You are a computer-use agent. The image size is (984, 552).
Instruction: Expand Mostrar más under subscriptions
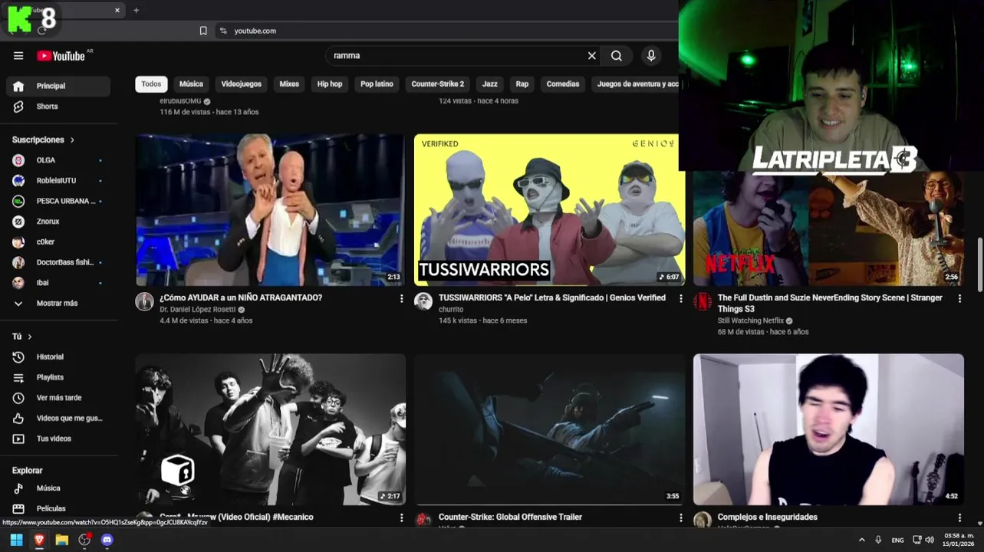[58, 303]
